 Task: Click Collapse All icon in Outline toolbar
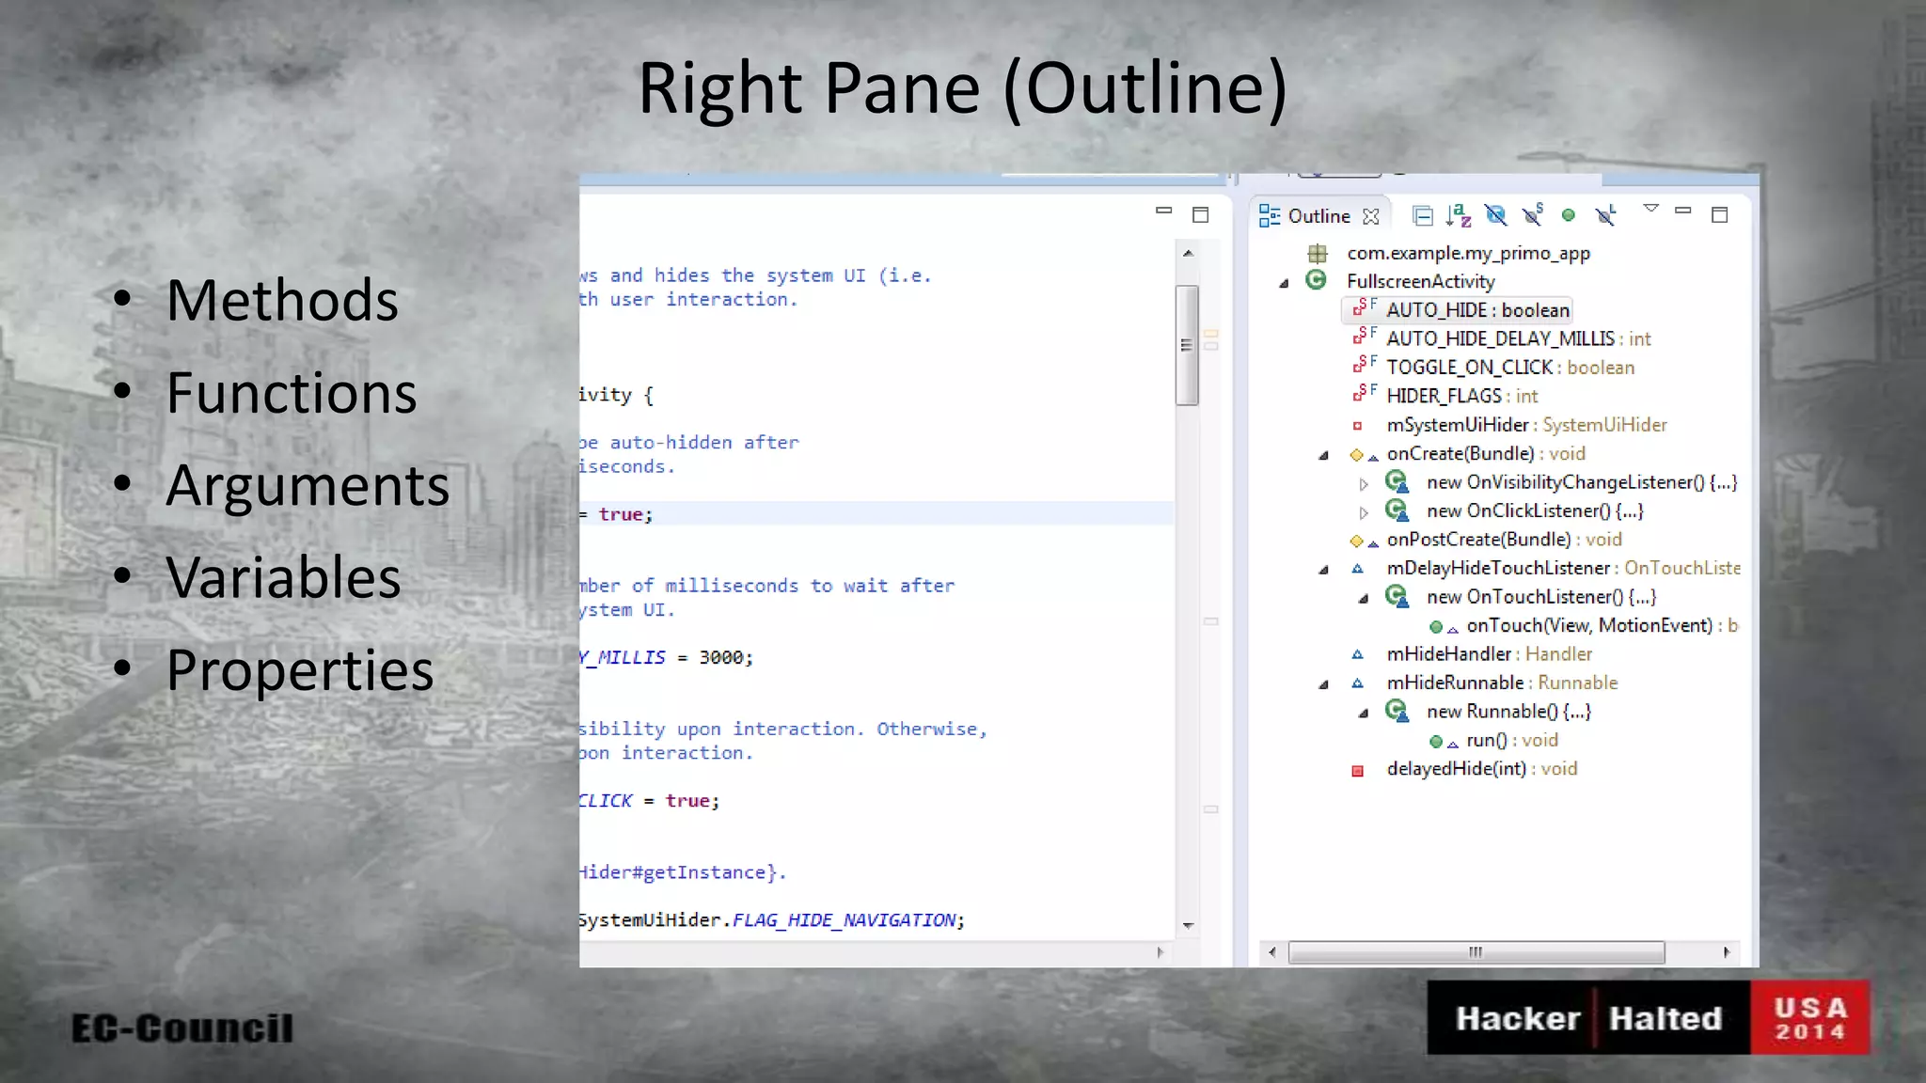click(x=1423, y=216)
